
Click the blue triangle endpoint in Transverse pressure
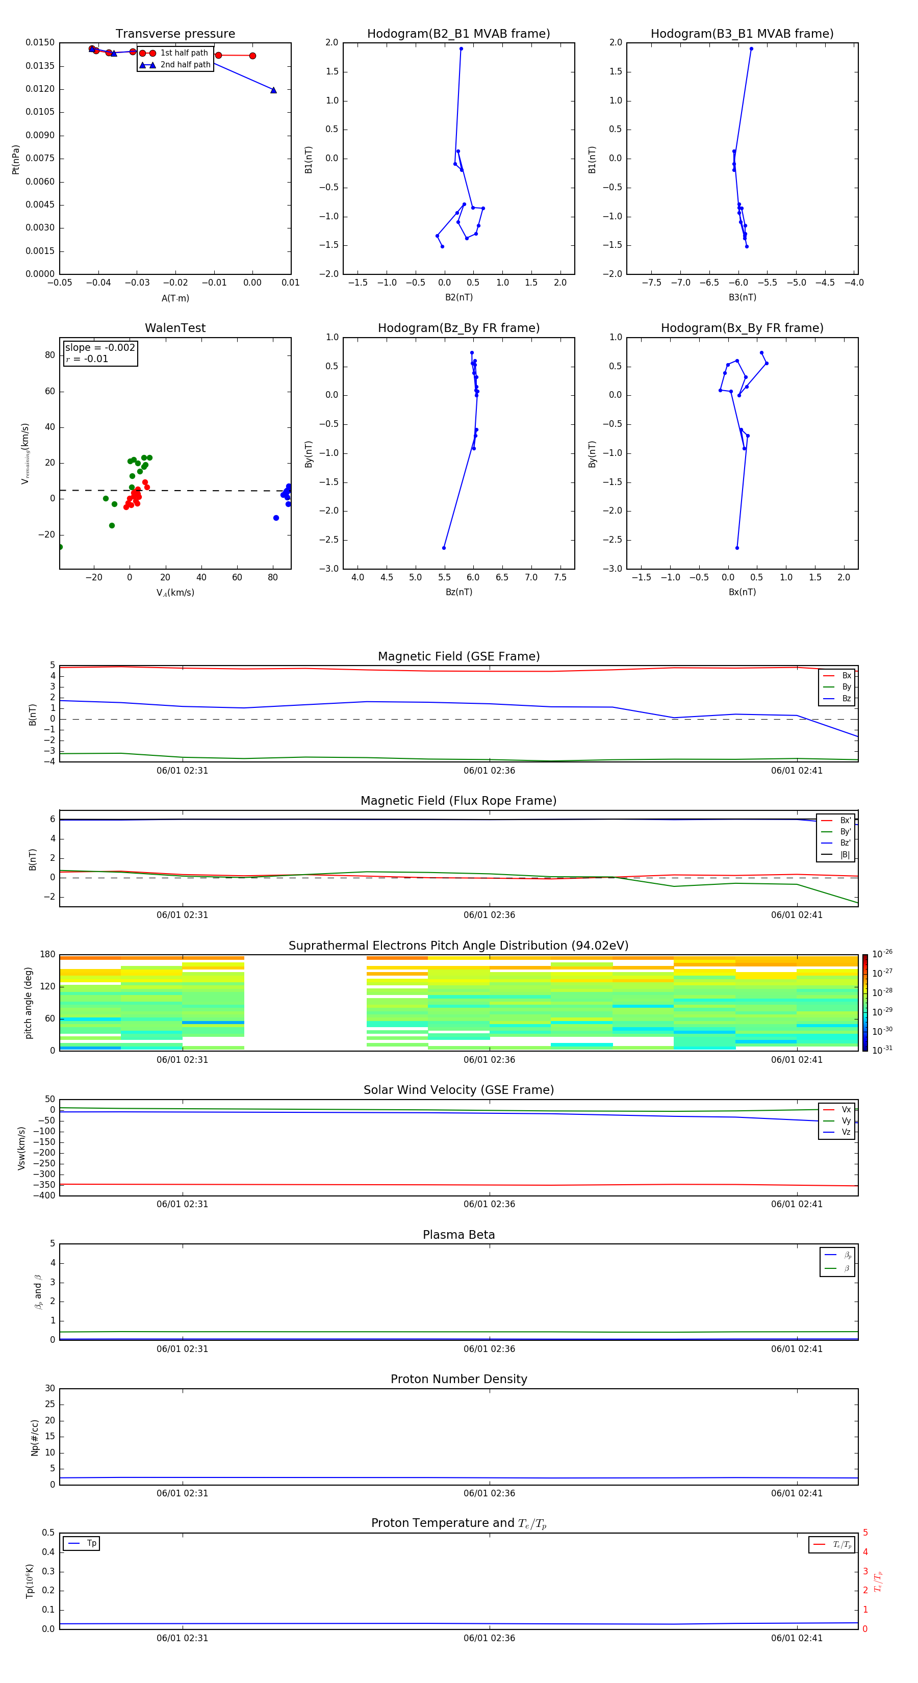(x=273, y=90)
